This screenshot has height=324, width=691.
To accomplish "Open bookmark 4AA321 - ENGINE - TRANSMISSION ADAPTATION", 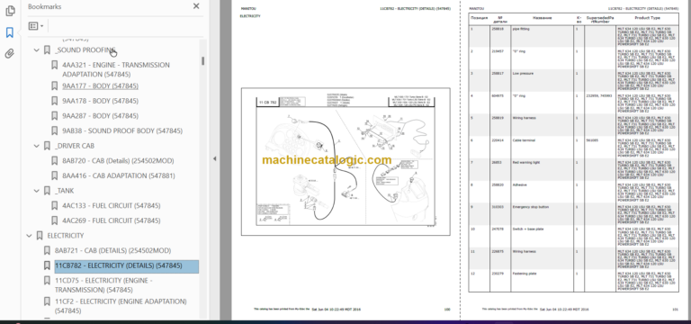I will (x=115, y=69).
